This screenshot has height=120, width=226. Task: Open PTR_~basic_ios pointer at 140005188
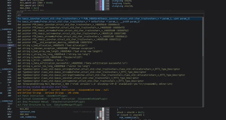109,39
